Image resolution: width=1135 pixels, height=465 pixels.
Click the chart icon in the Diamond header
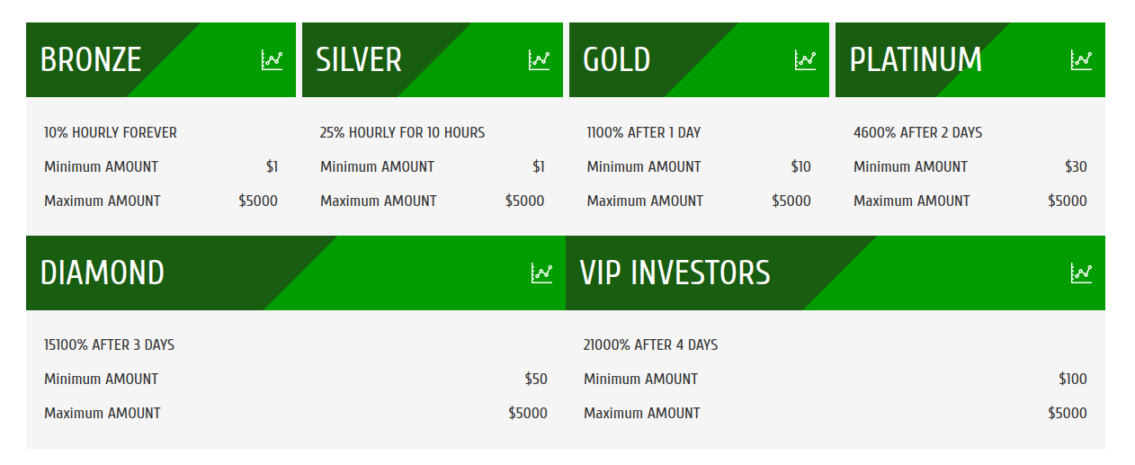point(541,273)
